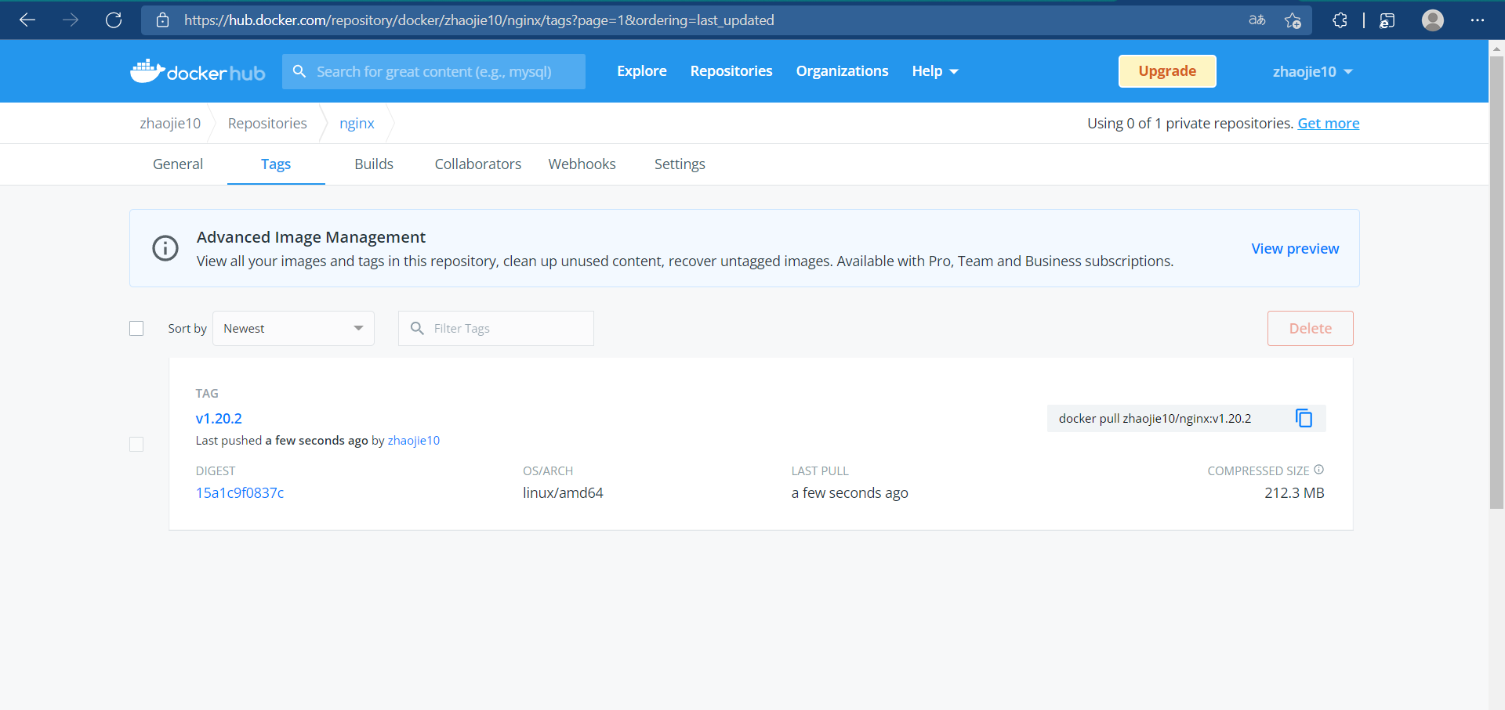Open the Webhooks tab
Screen dimensions: 1505x710
(582, 164)
